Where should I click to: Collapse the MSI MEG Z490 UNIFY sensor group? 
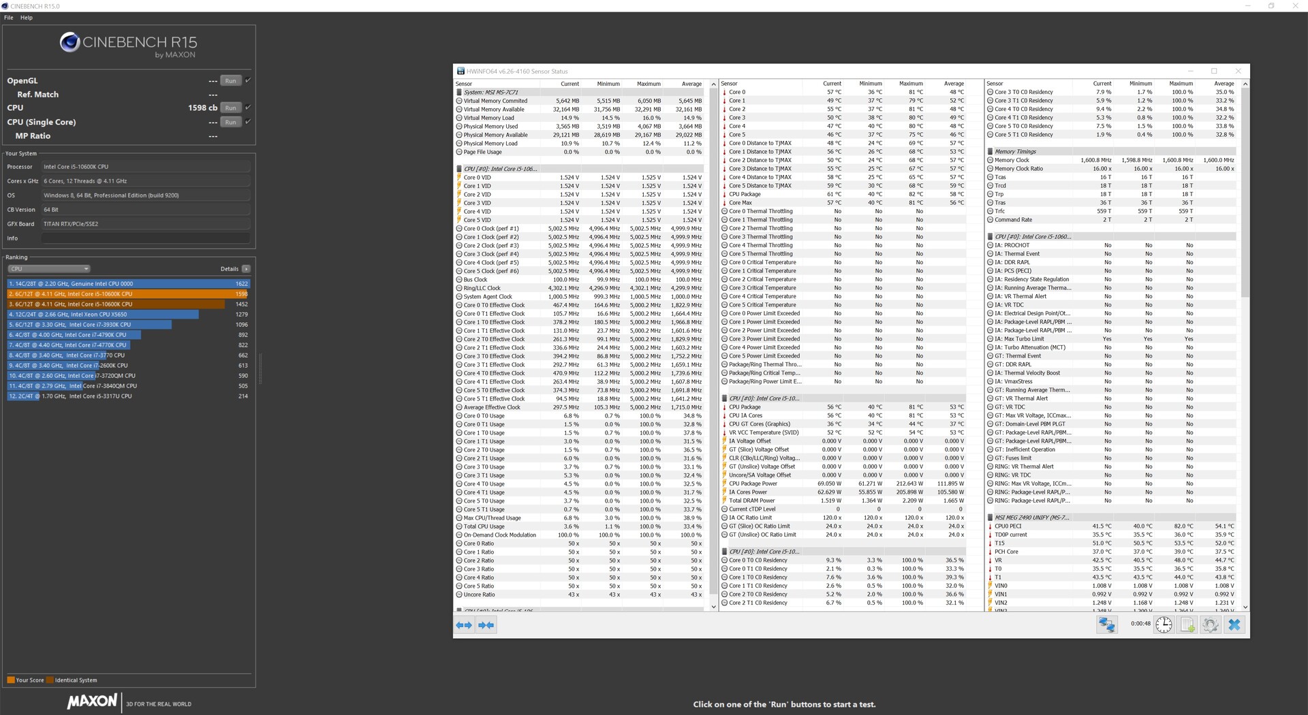pyautogui.click(x=1110, y=518)
